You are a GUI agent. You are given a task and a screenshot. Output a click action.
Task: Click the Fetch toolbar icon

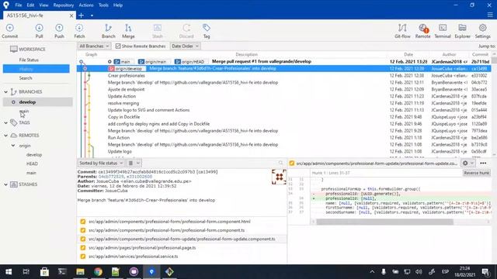[79, 31]
